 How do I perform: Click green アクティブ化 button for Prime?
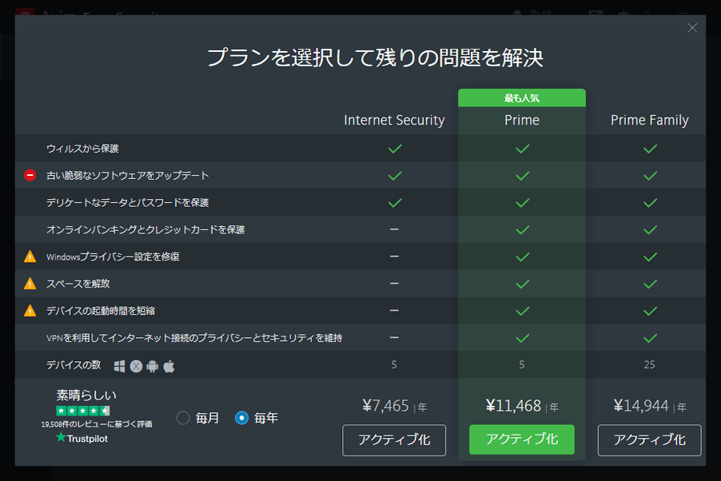pyautogui.click(x=521, y=439)
